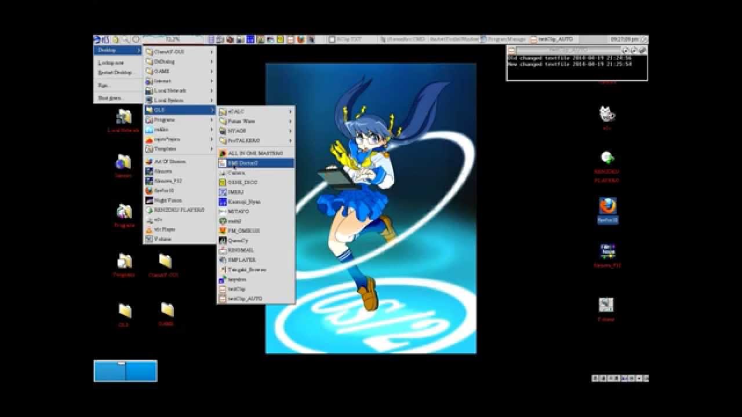Expand the ClamAV-GUI submenu

coord(180,52)
